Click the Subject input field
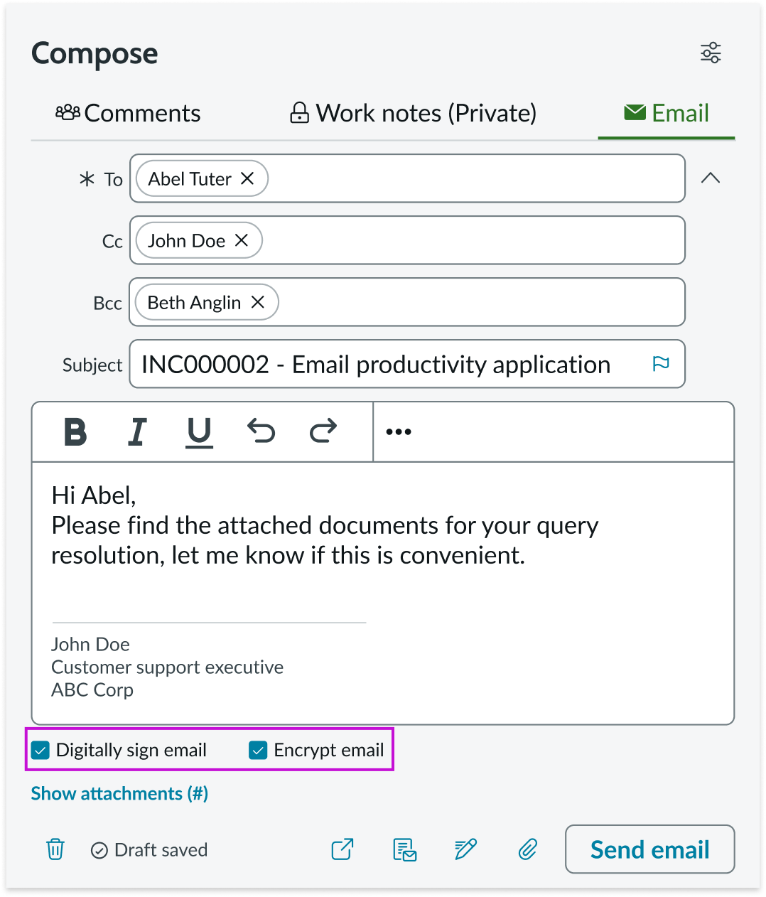The image size is (766, 897). [391, 364]
